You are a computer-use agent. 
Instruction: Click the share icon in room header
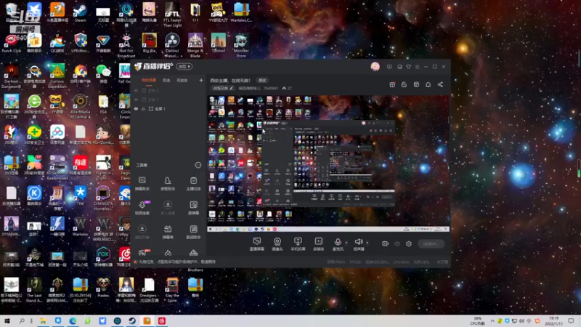coord(440,84)
